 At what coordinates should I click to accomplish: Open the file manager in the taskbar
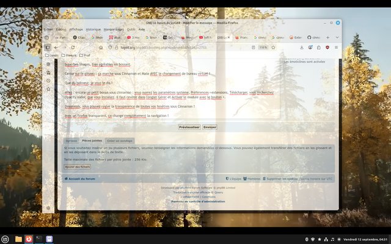click(18, 239)
